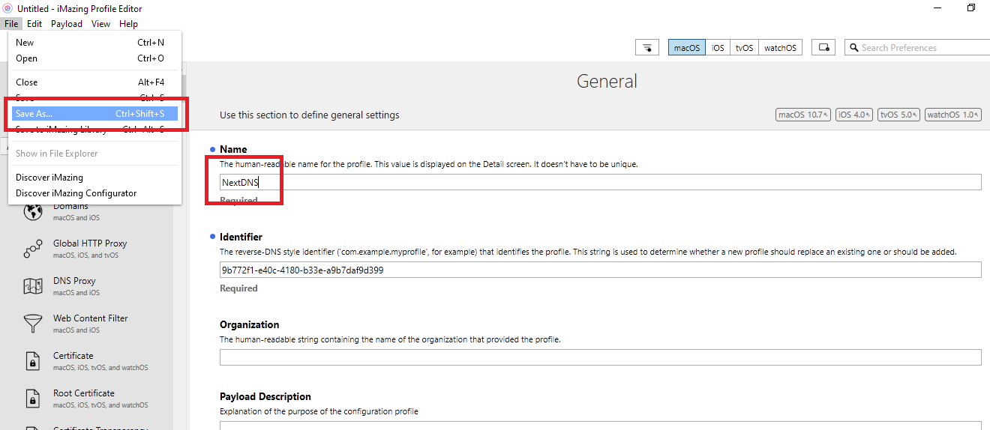Open the View menu
990x430 pixels.
click(x=100, y=24)
